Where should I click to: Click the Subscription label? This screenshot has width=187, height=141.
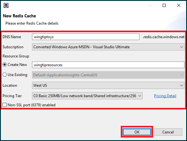13,47
